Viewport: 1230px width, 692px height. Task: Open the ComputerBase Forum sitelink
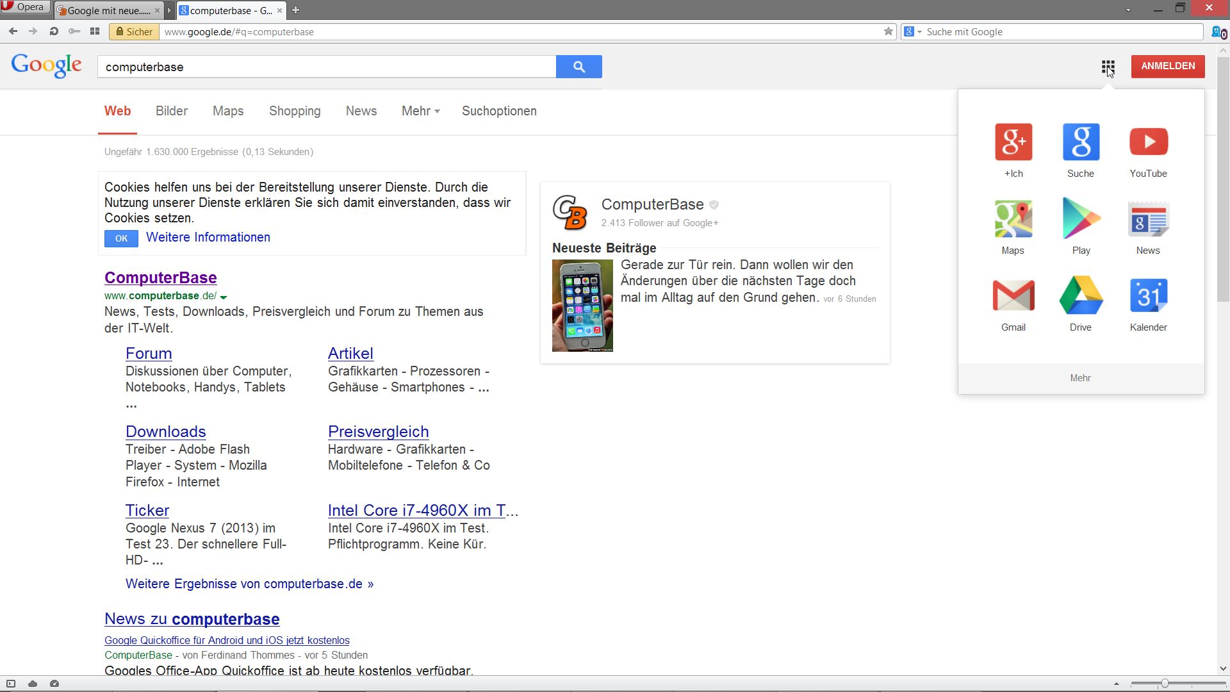[149, 353]
